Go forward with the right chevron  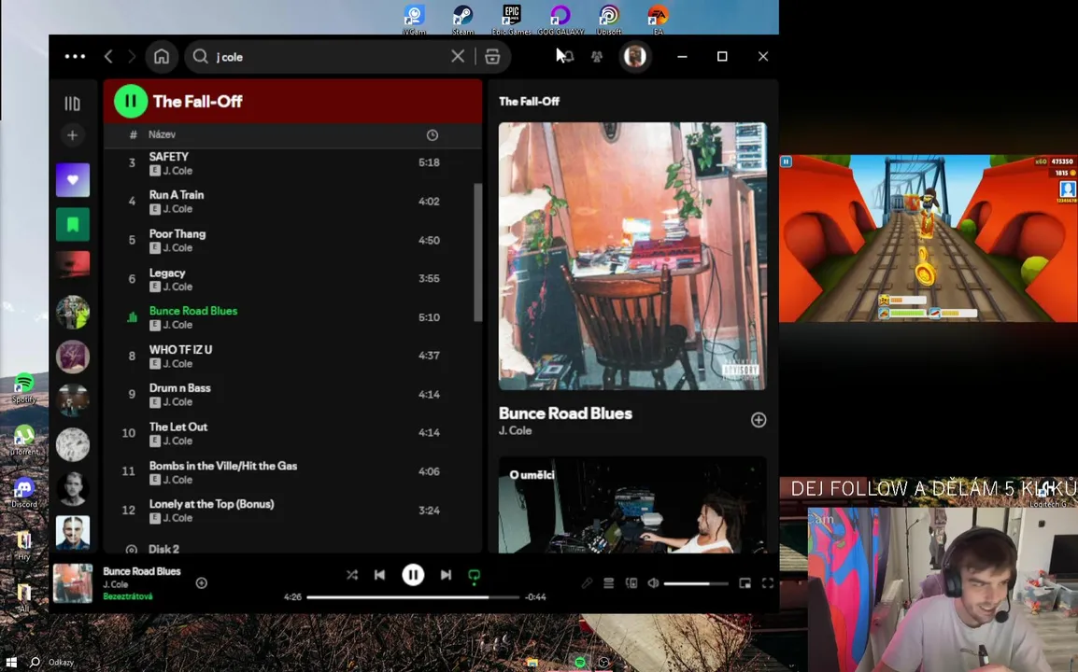(x=132, y=56)
